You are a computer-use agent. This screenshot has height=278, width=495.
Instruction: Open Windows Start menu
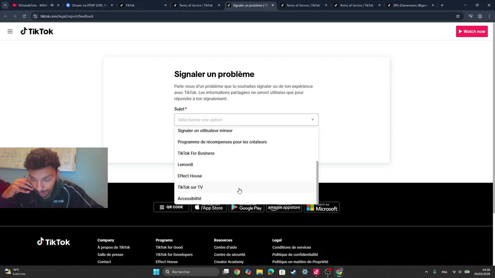[x=156, y=272]
